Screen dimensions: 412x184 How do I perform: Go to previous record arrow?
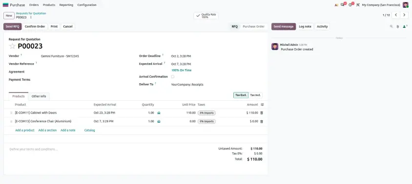(x=396, y=15)
